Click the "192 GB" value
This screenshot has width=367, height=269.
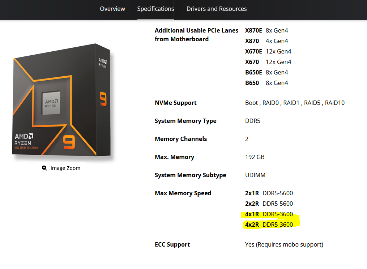[x=255, y=157]
